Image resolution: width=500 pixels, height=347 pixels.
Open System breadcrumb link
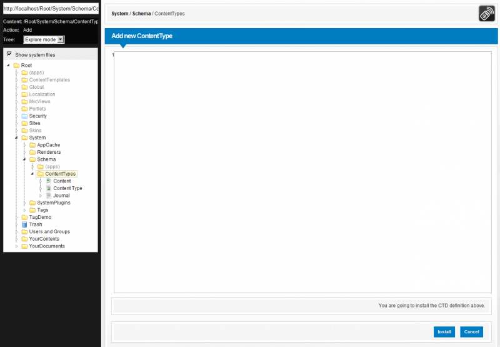coord(119,14)
